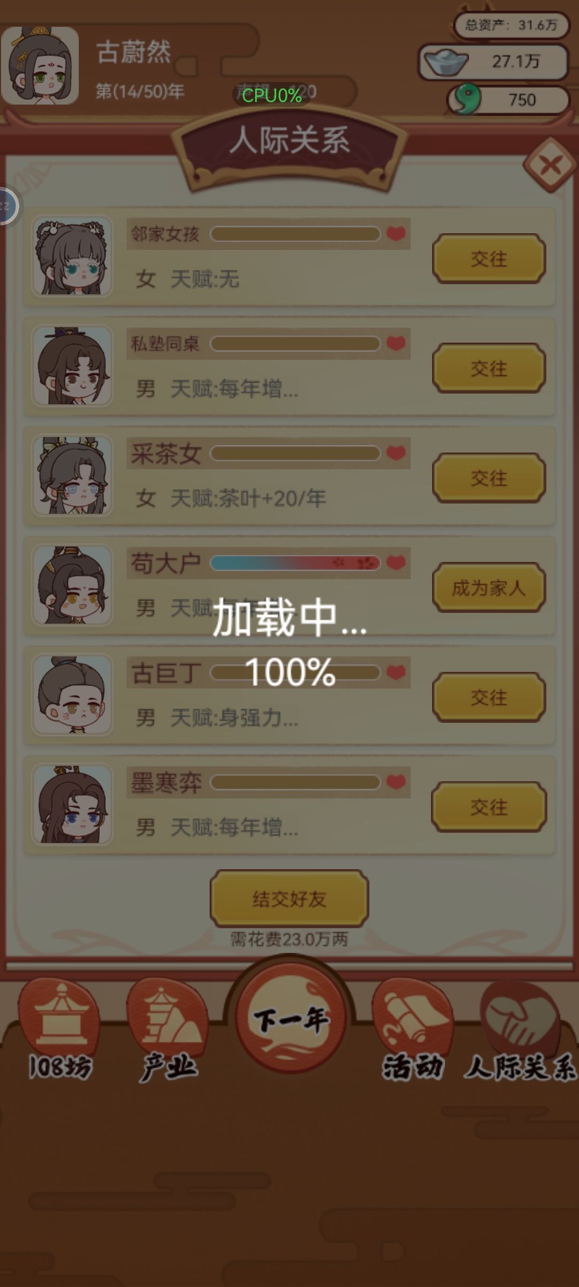Tap the silver ingot currency icon
Viewport: 579px width, 1287px height.
(445, 62)
